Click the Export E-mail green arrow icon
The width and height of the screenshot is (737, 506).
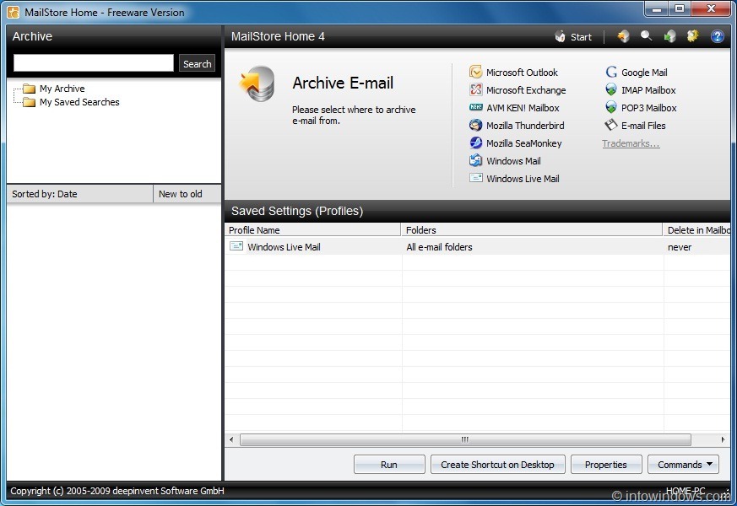pos(669,36)
